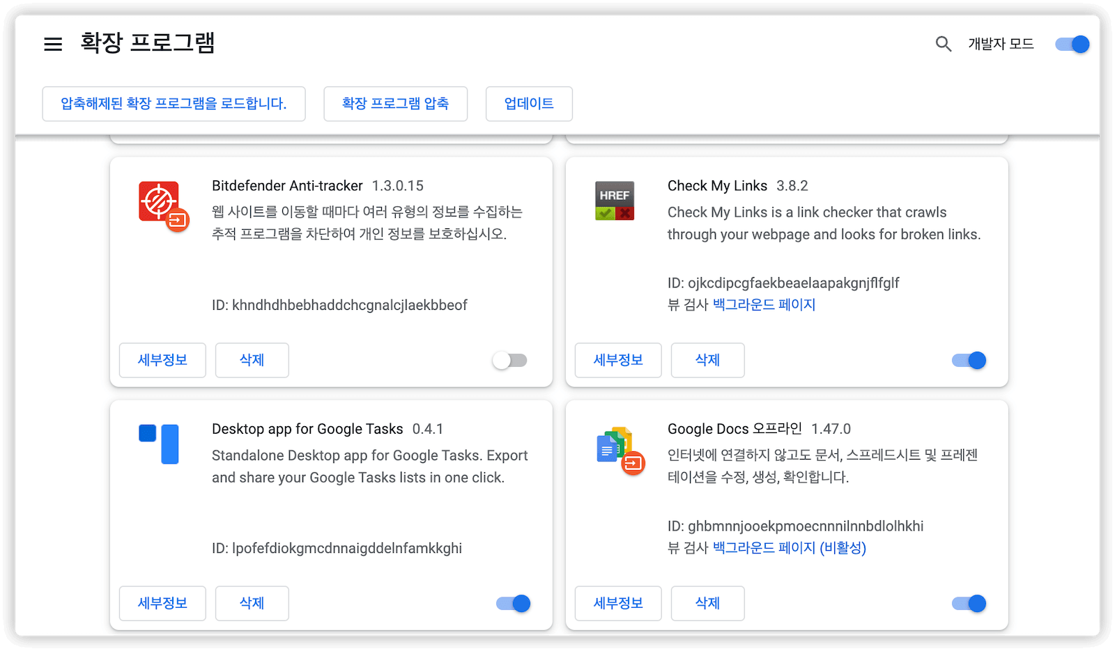Click the Check My Links HREF icon
The image size is (1115, 651).
pyautogui.click(x=615, y=201)
